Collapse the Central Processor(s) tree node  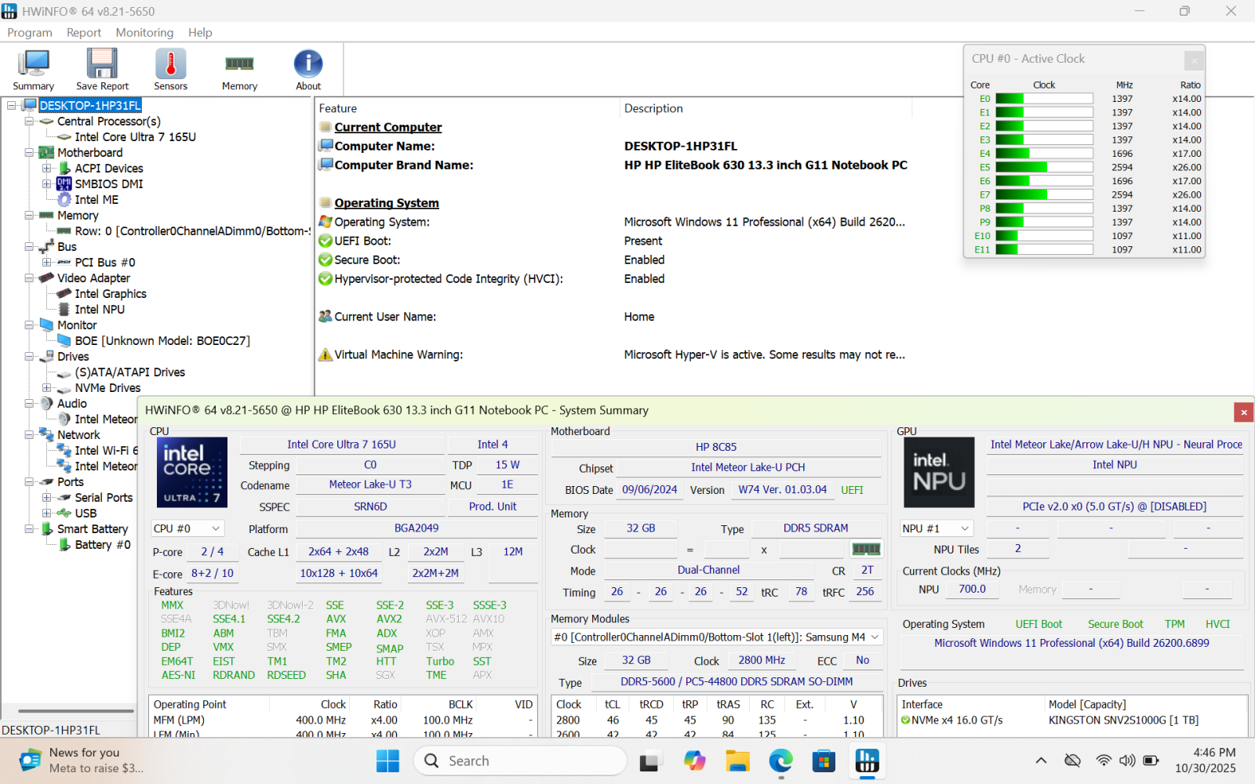click(29, 122)
